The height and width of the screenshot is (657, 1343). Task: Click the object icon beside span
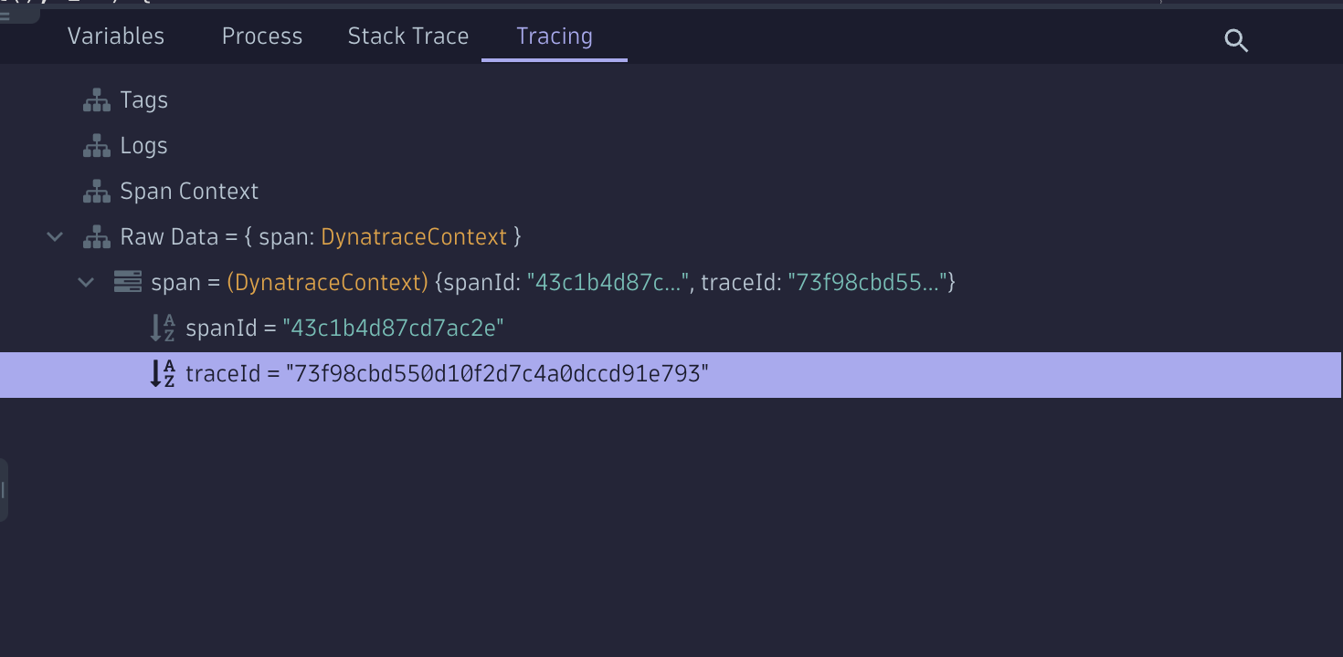coord(127,282)
